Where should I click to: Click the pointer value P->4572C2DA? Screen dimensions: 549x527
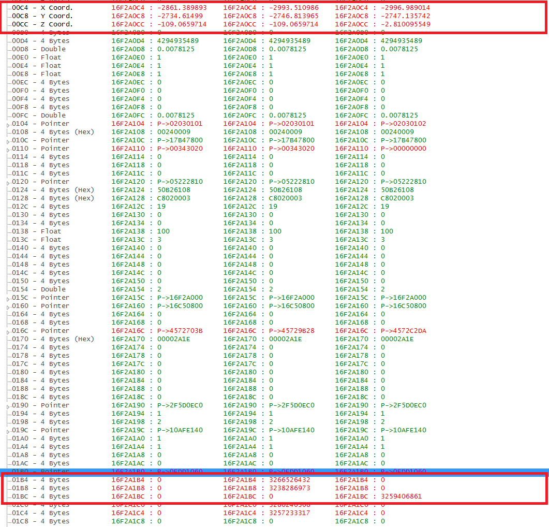point(404,331)
